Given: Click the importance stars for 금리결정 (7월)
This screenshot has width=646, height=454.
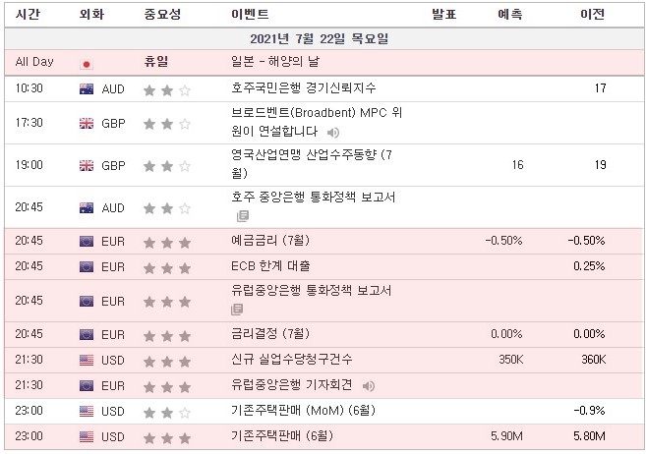Looking at the screenshot, I should (x=167, y=335).
